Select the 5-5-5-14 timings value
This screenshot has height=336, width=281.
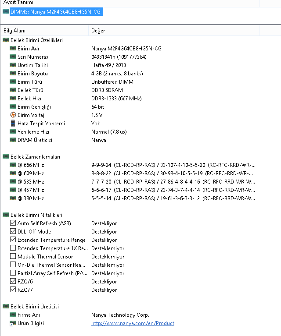coord(173,198)
